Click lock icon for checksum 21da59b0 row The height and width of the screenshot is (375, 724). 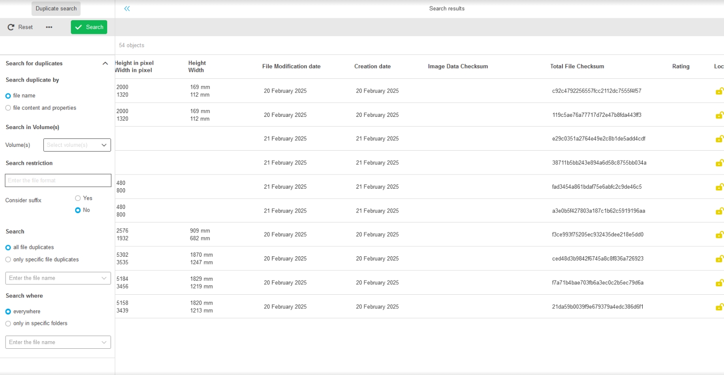719,307
